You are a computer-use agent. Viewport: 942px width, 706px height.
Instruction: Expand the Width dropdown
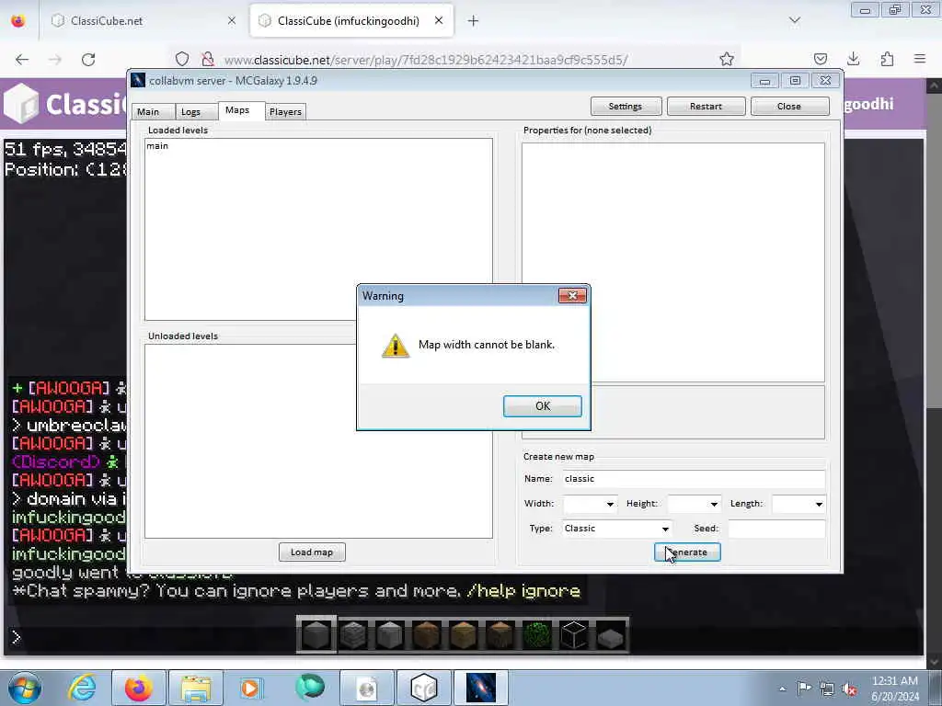point(610,505)
